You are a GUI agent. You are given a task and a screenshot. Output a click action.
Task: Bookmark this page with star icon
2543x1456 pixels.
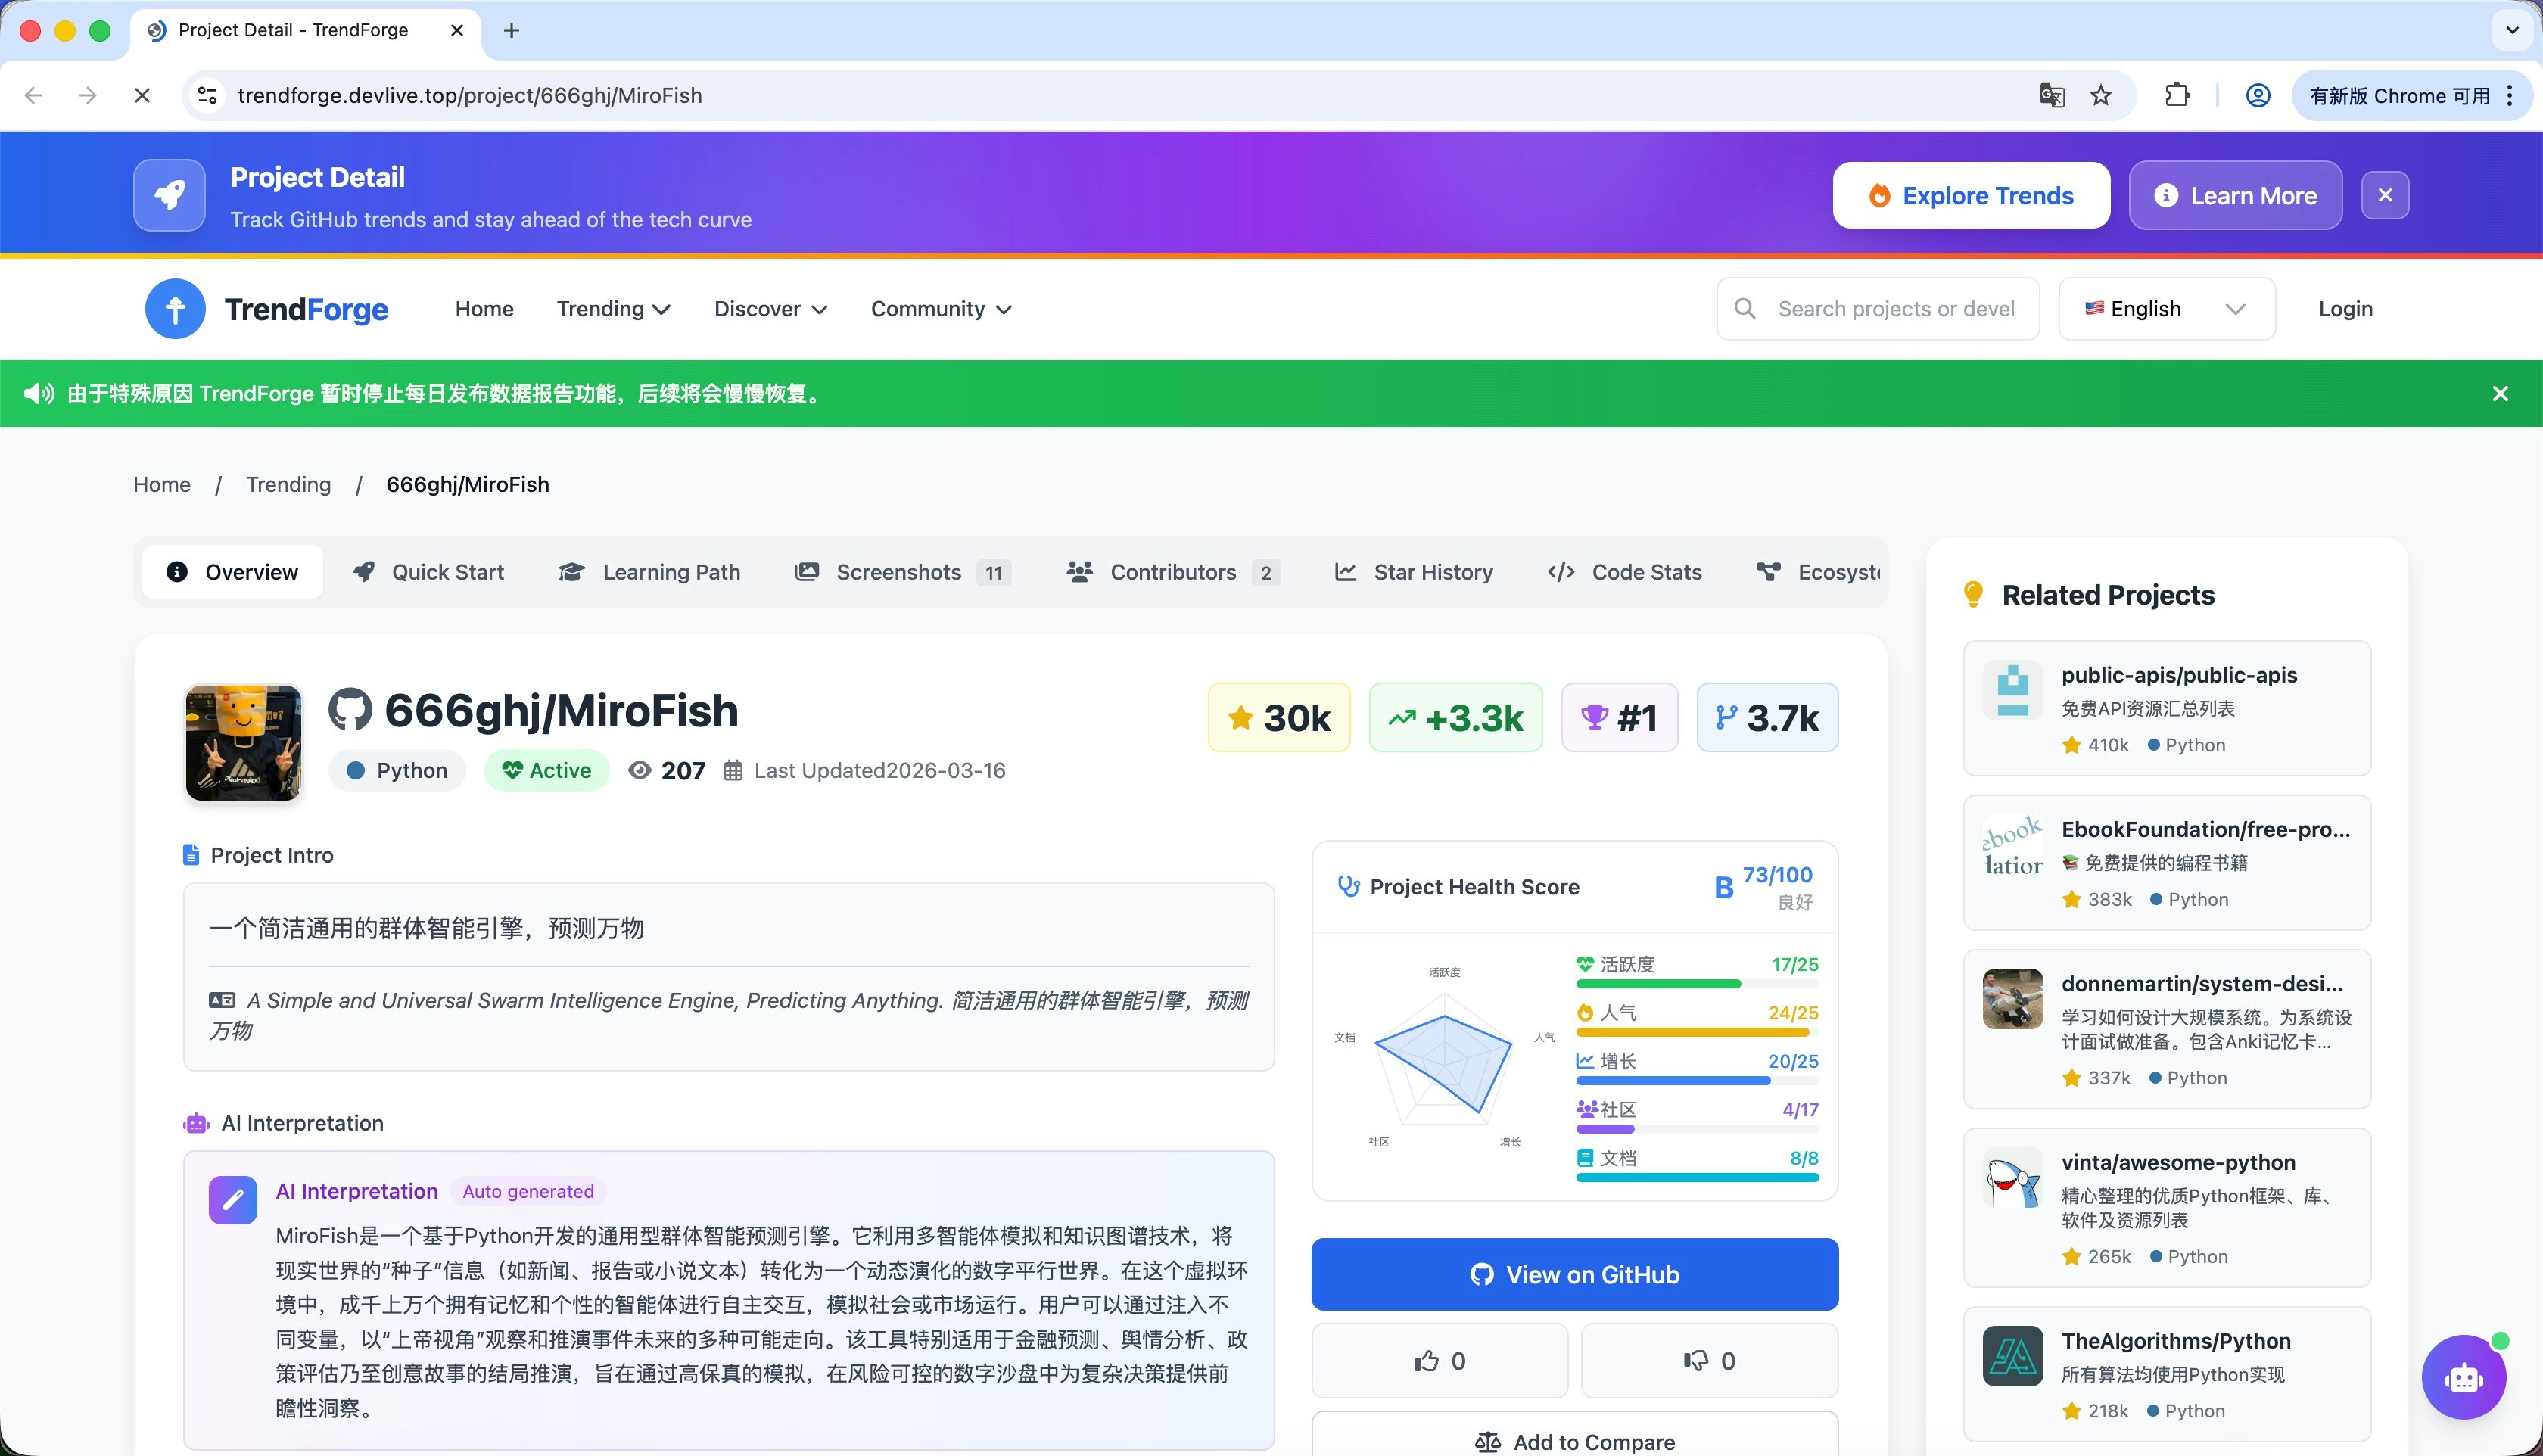2101,95
